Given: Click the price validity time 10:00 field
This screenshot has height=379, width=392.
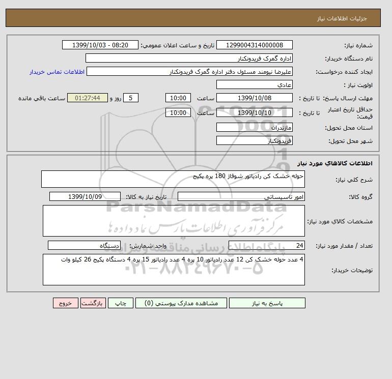Looking at the screenshot, I should point(178,112).
